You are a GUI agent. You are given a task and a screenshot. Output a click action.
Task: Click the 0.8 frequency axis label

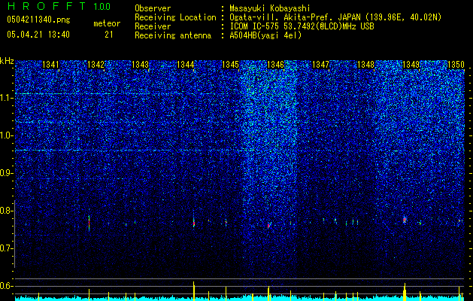pyautogui.click(x=7, y=211)
